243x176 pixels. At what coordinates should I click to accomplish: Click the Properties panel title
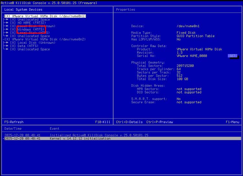[125, 10]
